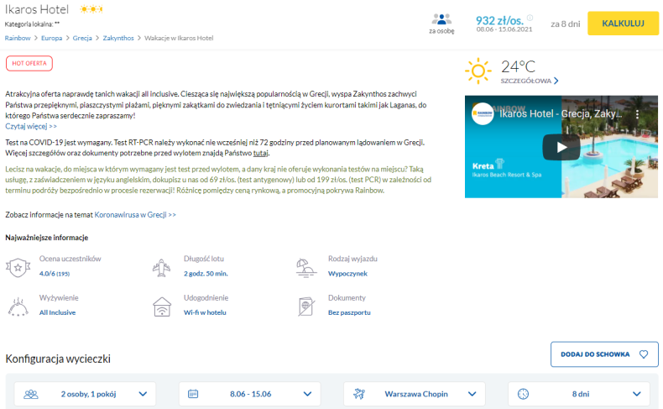Click the sun weather icon

pos(478,71)
